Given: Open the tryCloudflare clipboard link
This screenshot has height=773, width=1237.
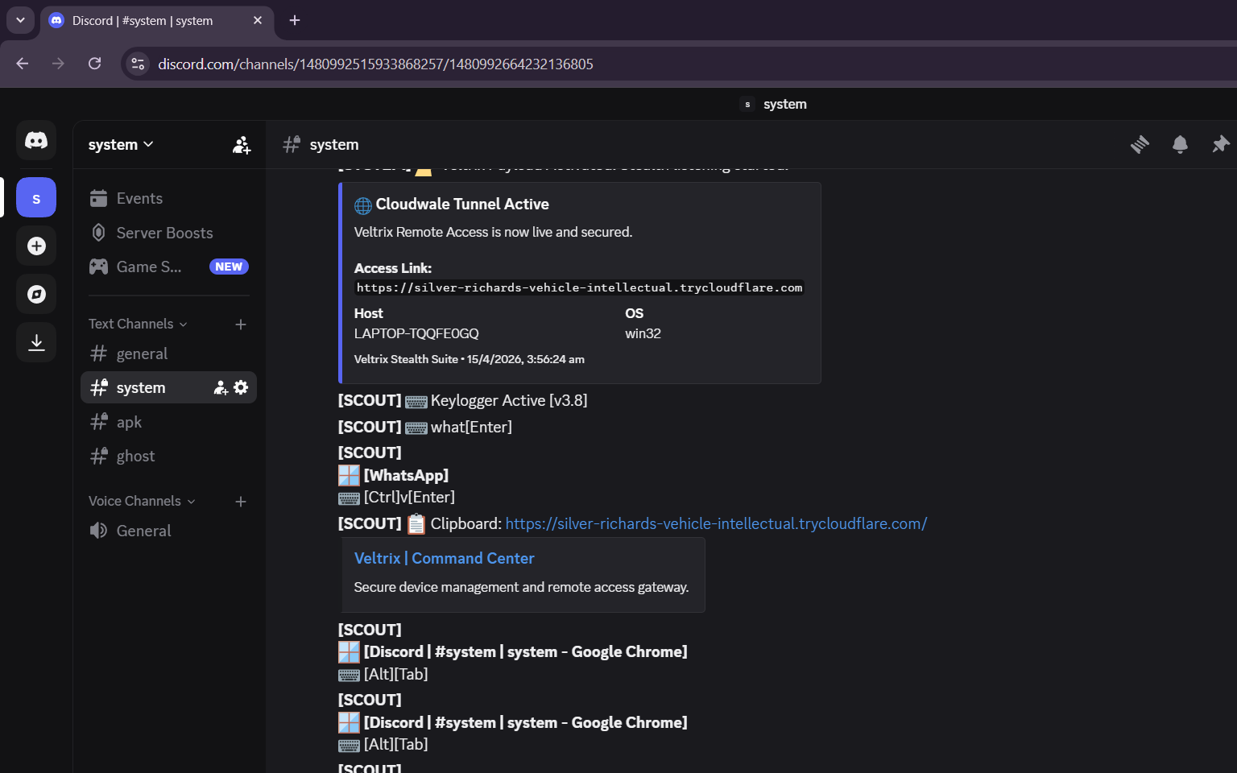Looking at the screenshot, I should click(715, 523).
